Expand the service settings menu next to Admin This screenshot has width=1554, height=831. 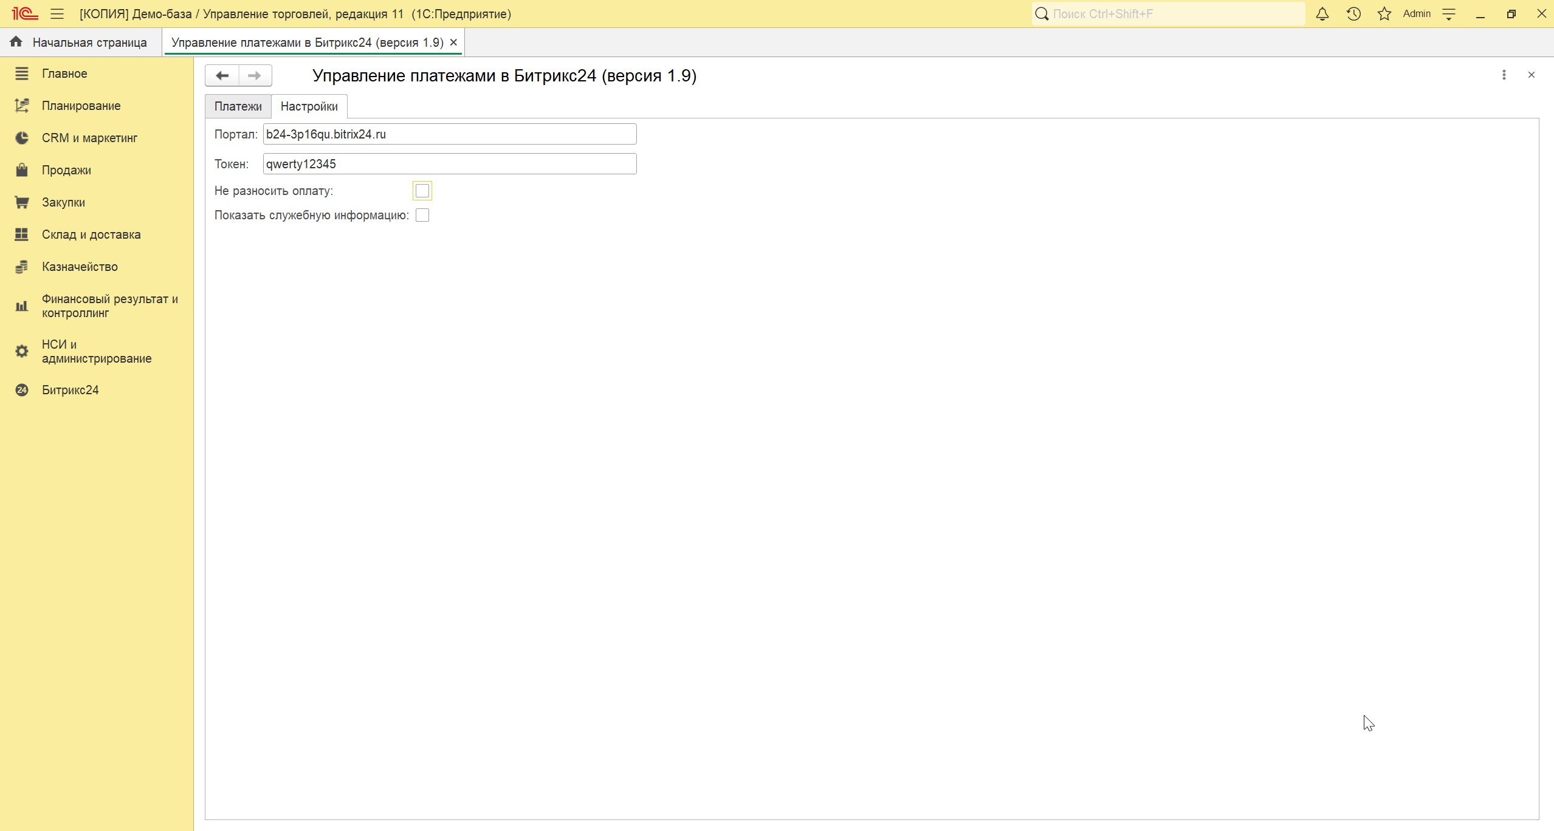tap(1449, 14)
